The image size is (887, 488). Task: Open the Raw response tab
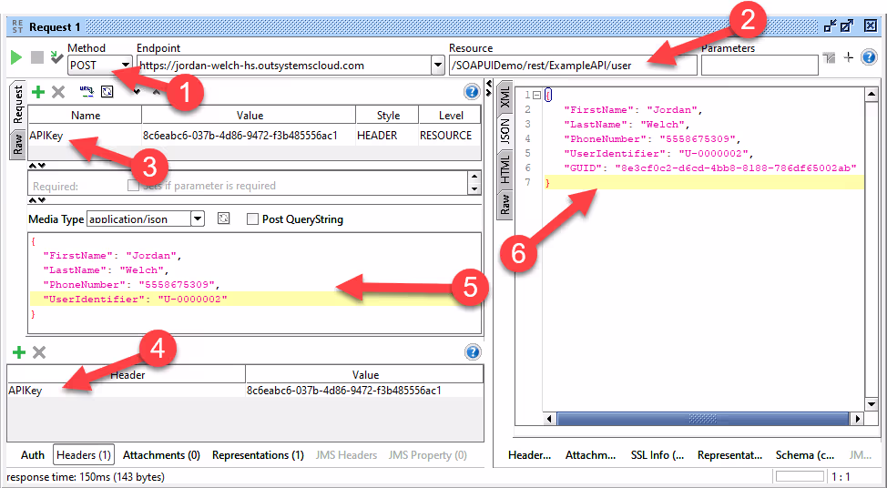(x=505, y=204)
